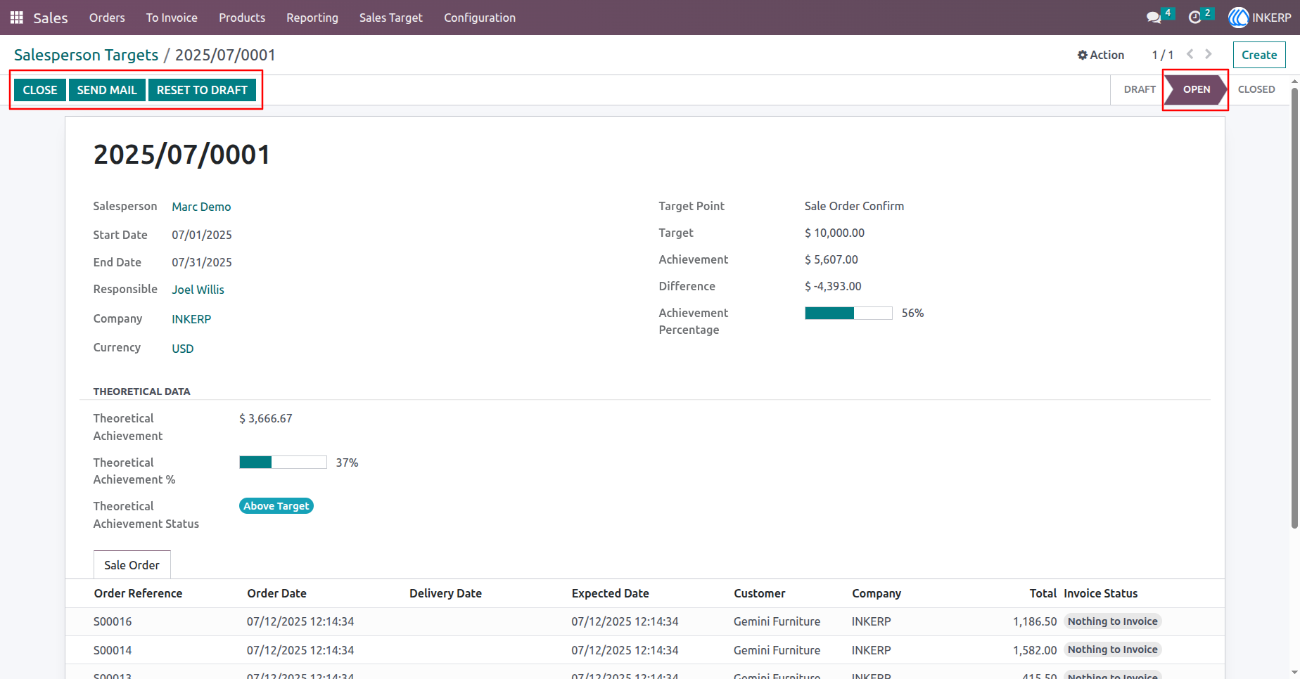
Task: Open the Configuration menu
Action: tap(480, 18)
